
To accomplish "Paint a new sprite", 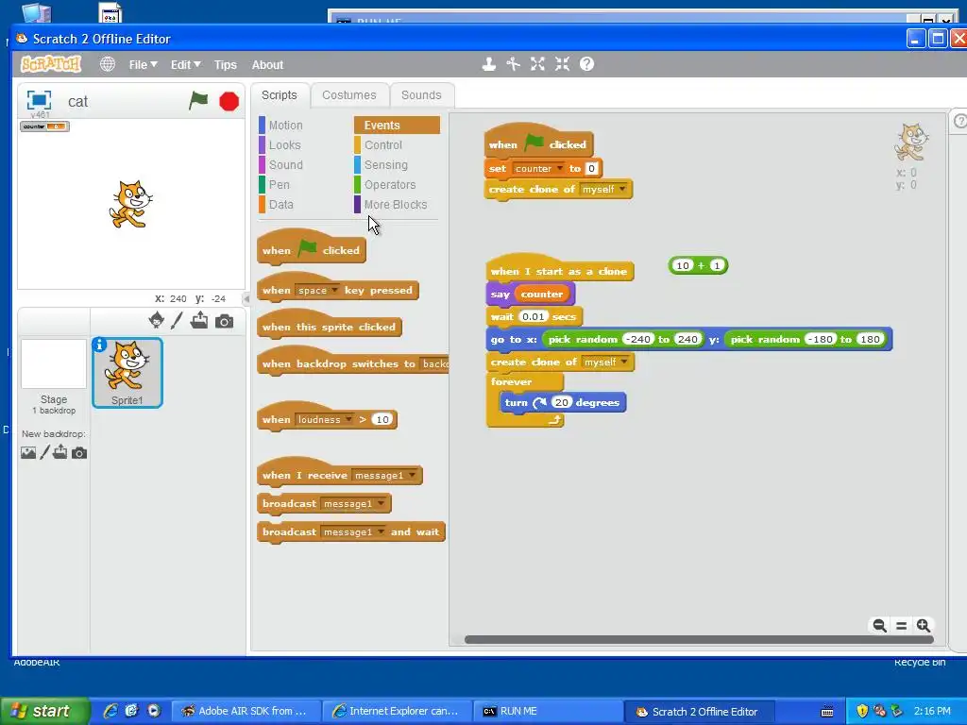I will click(177, 321).
